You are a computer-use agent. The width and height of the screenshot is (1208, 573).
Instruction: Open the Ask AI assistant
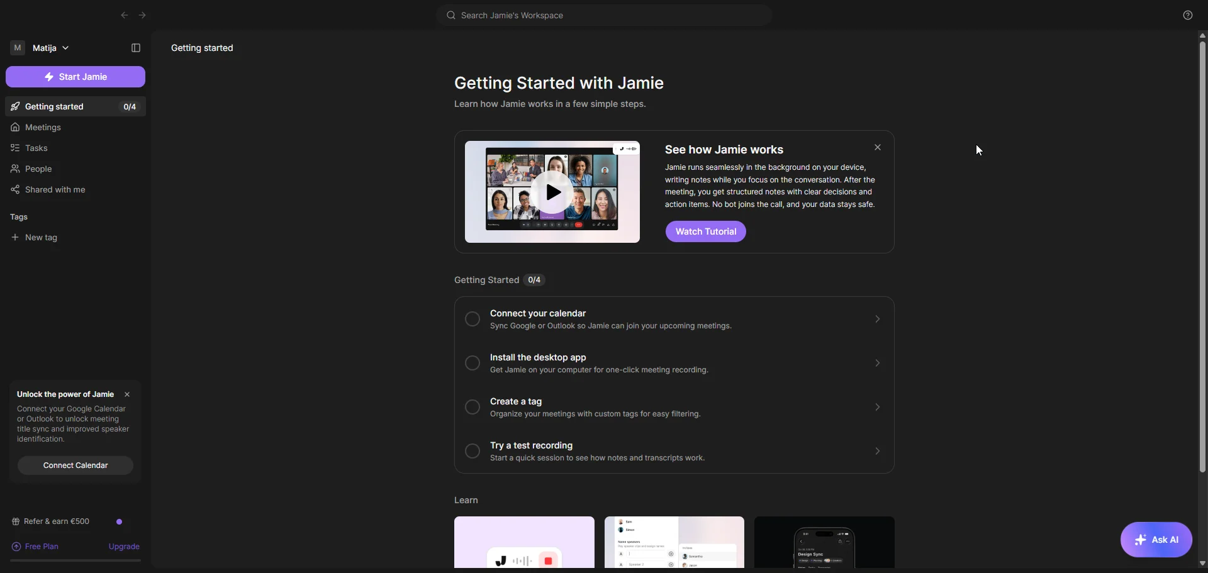click(1156, 540)
